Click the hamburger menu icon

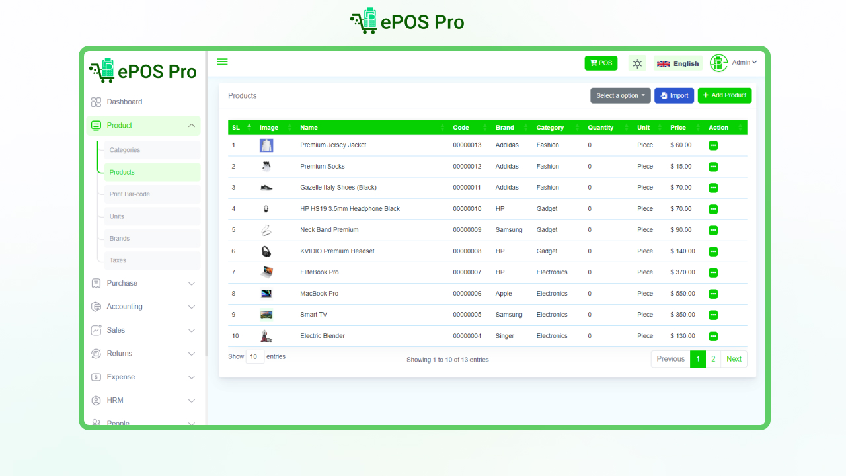pos(222,61)
